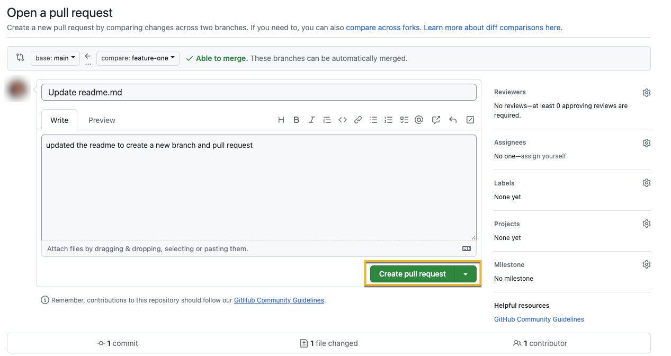The image size is (671, 356).
Task: Add a link using the link icon
Action: pos(358,120)
